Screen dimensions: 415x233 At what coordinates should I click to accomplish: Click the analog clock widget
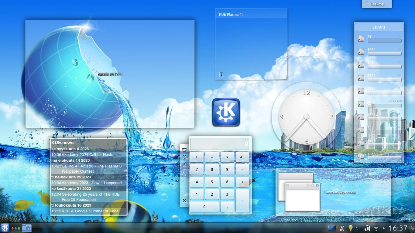(x=307, y=117)
